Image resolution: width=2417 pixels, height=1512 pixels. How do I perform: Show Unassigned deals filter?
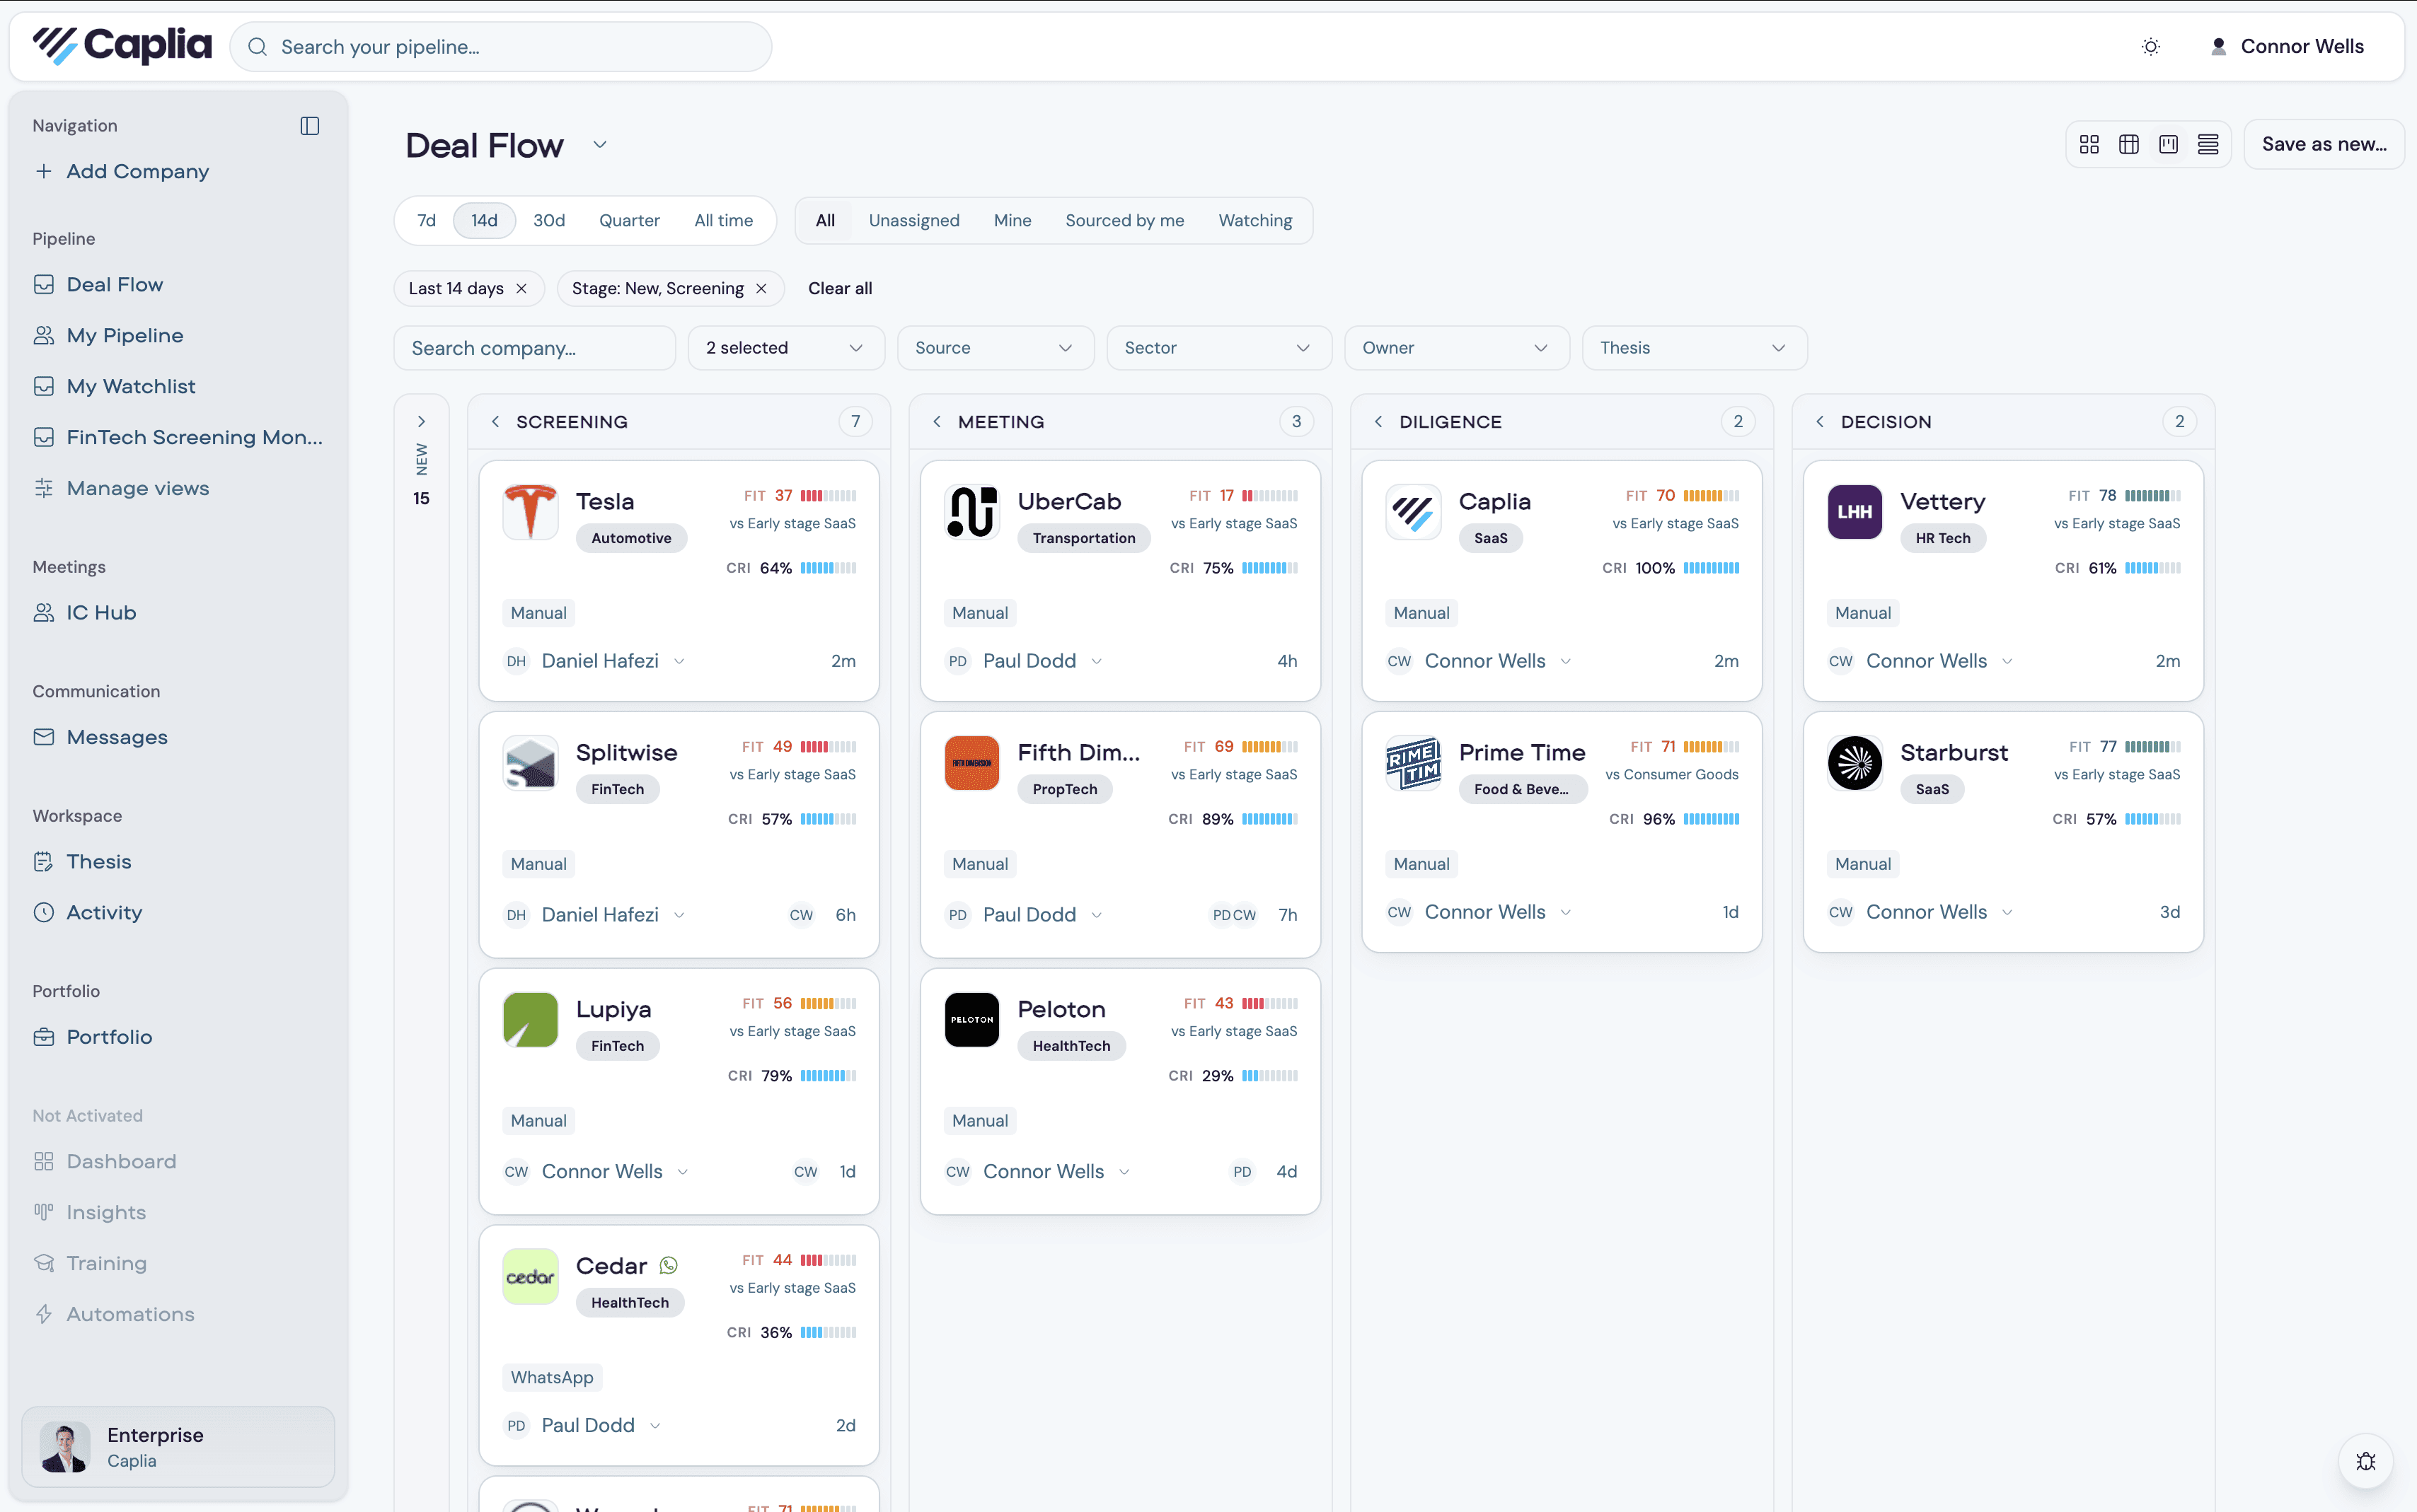tap(913, 221)
